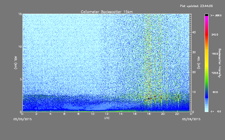Click the 05/06/2015 end date label
The image size is (225, 140).
(x=191, y=119)
